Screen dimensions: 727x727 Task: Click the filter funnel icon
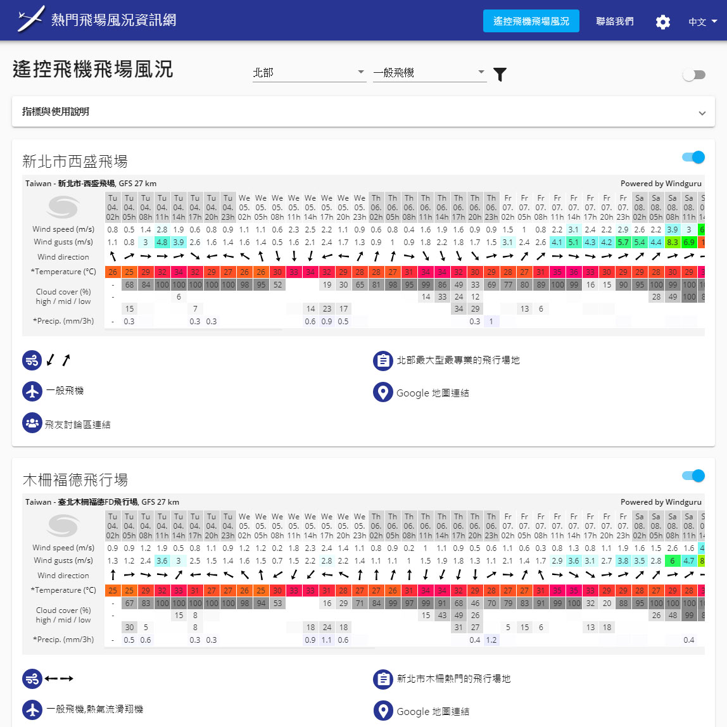[x=500, y=75]
